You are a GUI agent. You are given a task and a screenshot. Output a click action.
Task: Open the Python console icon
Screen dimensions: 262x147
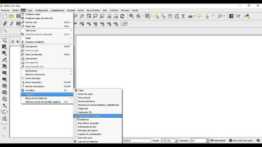pos(247,16)
